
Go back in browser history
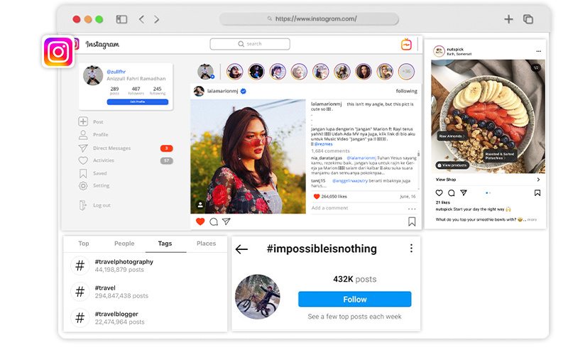click(141, 19)
